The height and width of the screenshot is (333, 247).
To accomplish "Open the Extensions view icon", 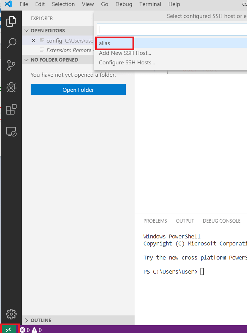I will click(11, 109).
